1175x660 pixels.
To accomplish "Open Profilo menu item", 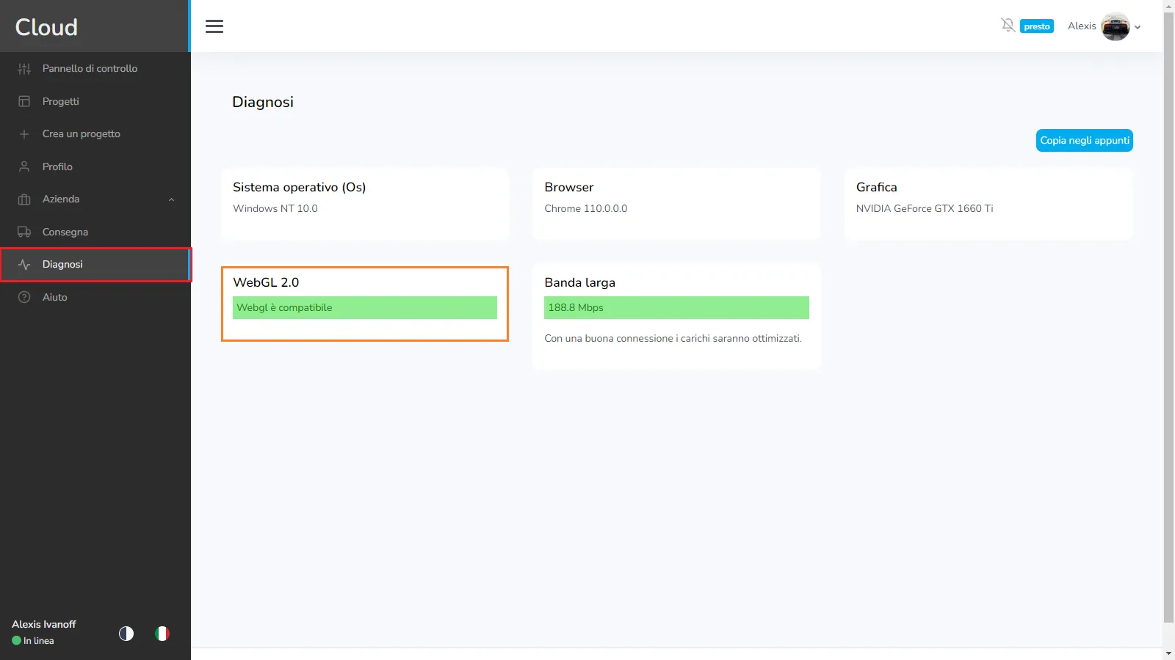I will pyautogui.click(x=95, y=166).
